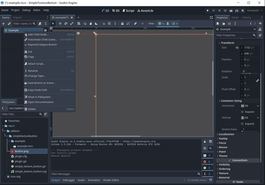Activate the Pan Mode hand tool
Image resolution: width=265 pixels, height=185 pixels.
tap(90, 23)
